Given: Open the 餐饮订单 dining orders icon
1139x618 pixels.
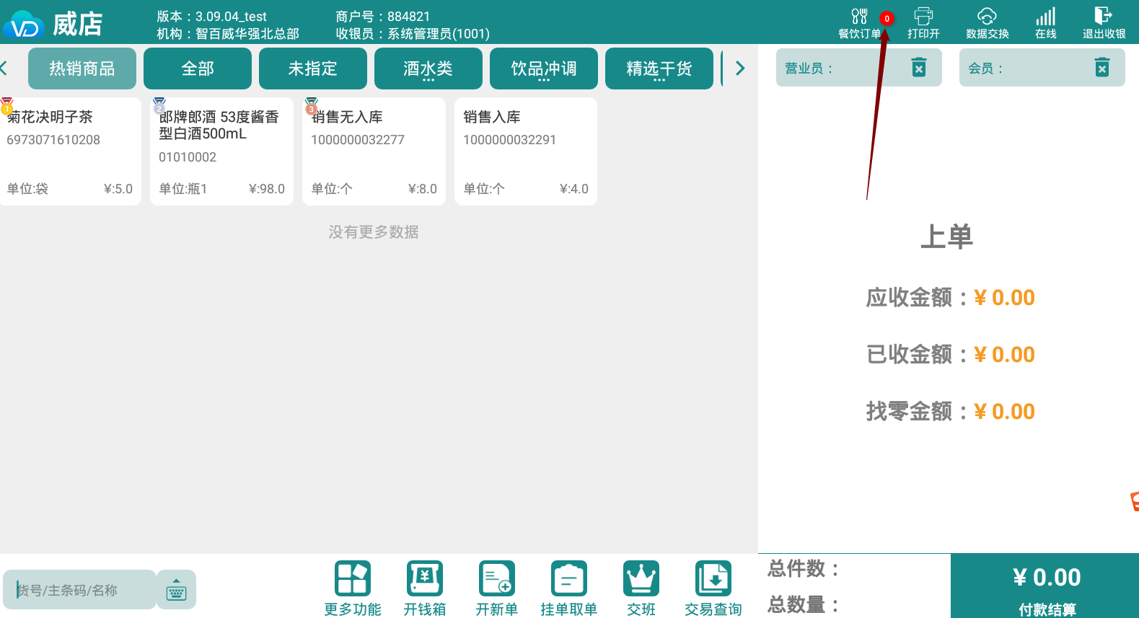Looking at the screenshot, I should [859, 22].
